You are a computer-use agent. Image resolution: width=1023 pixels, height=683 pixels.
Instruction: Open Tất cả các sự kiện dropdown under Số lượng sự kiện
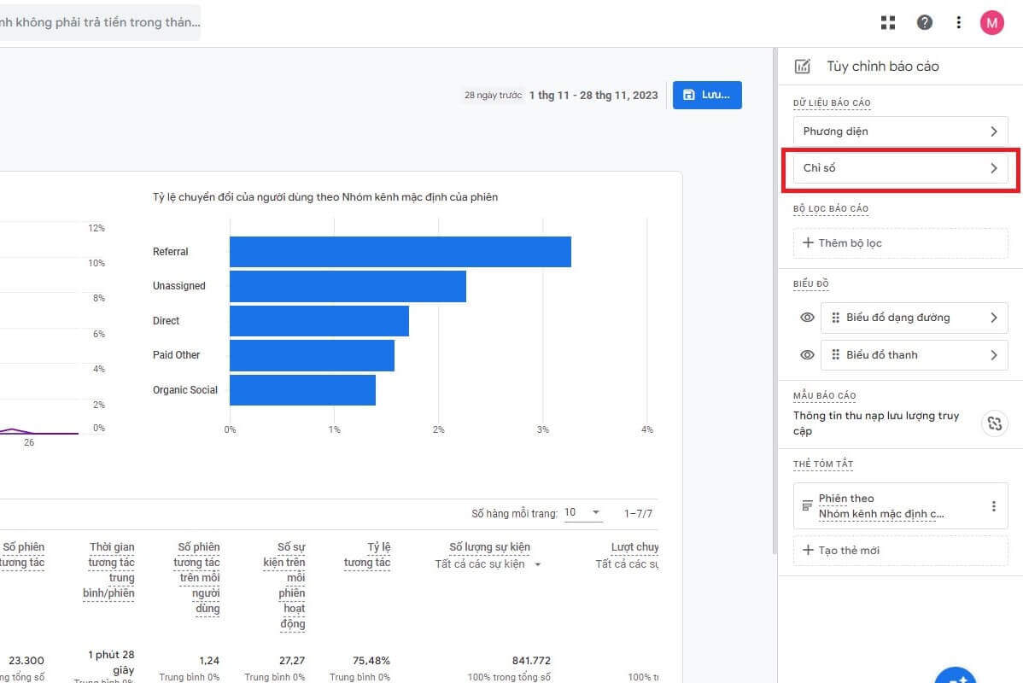coord(488,564)
